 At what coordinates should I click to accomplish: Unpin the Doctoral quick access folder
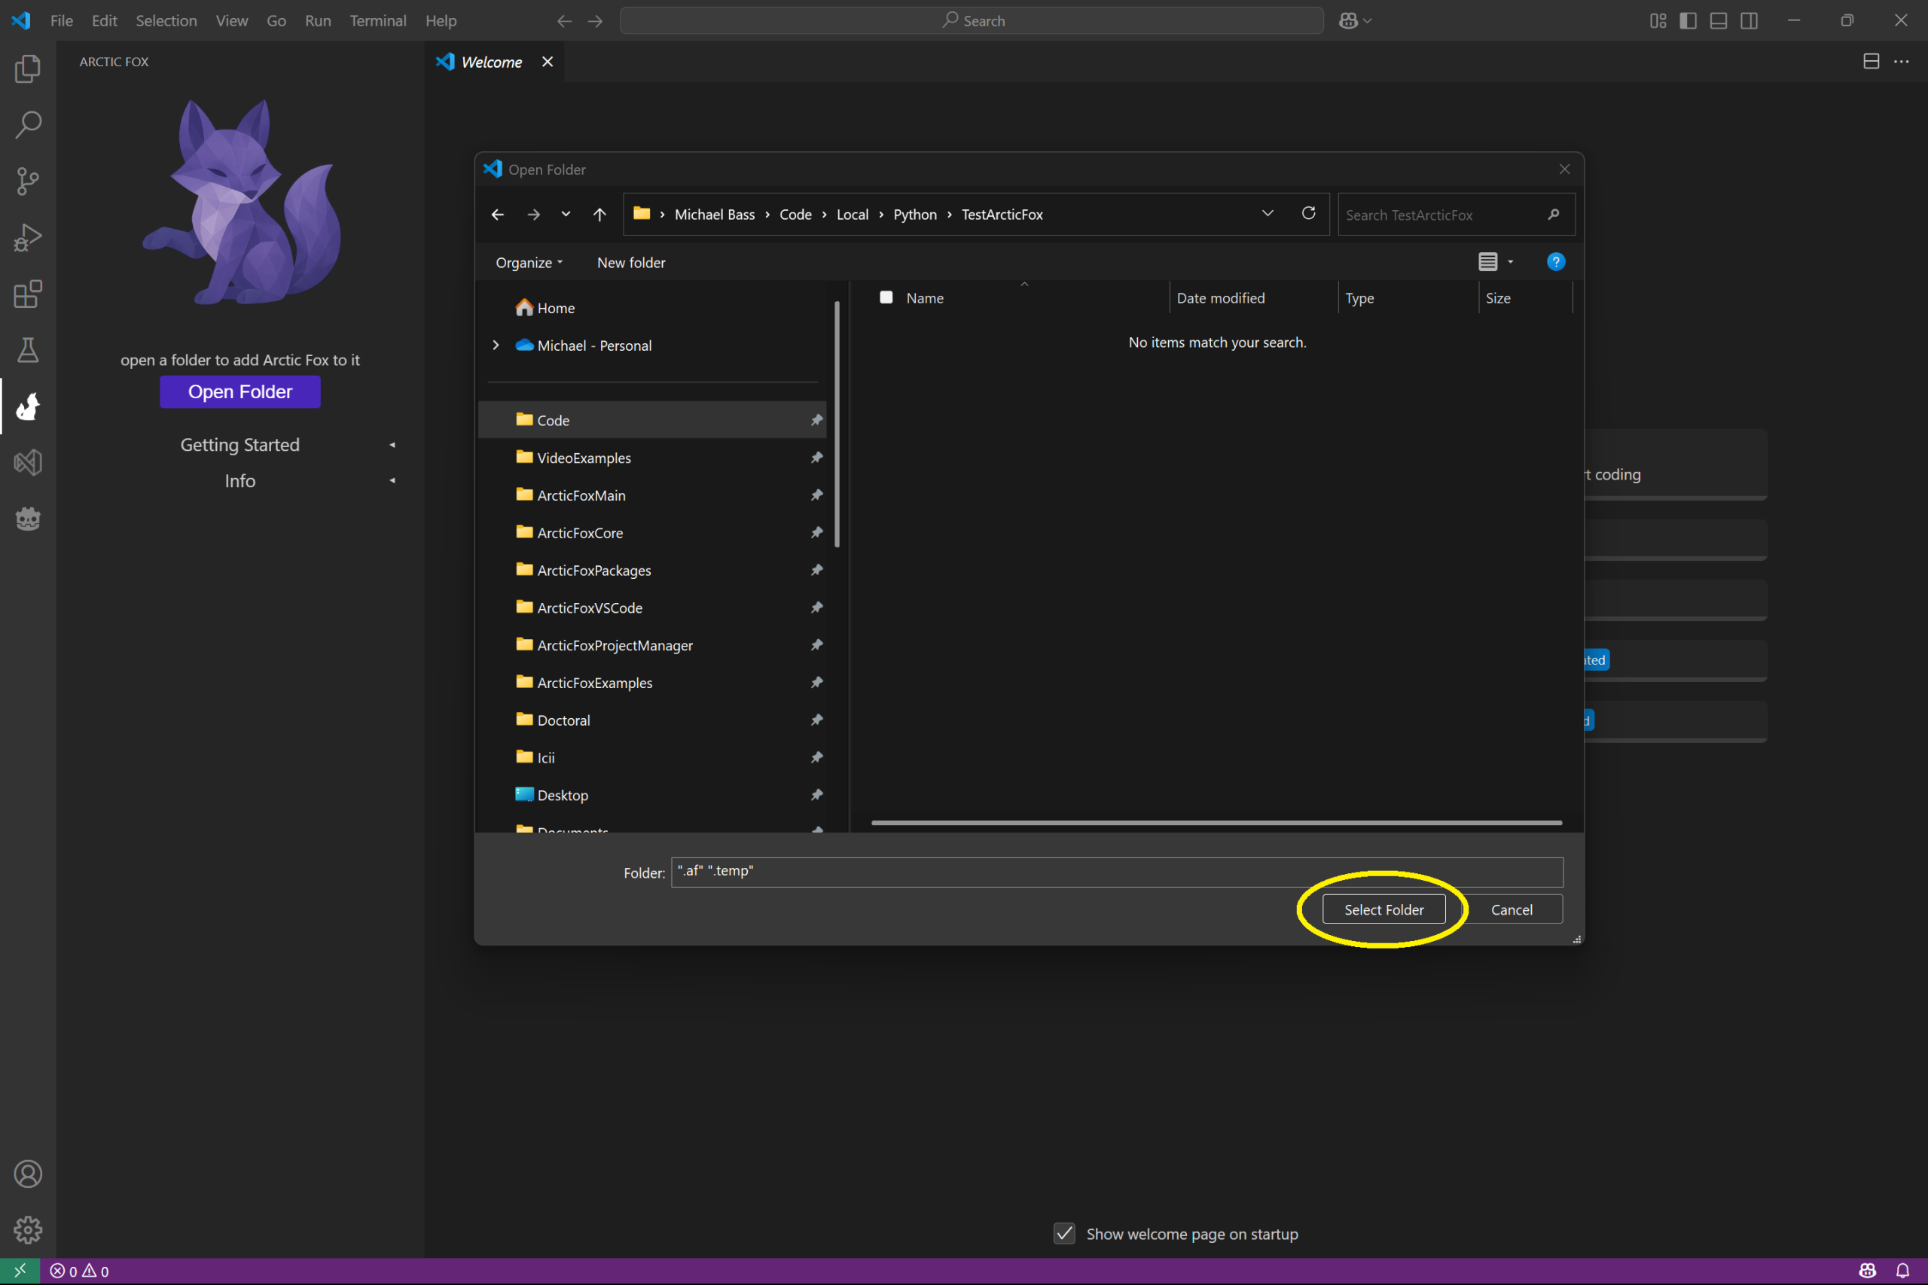816,720
